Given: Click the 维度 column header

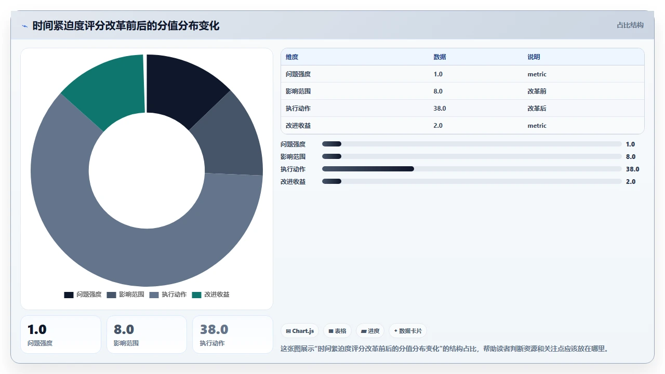Looking at the screenshot, I should click(x=292, y=57).
